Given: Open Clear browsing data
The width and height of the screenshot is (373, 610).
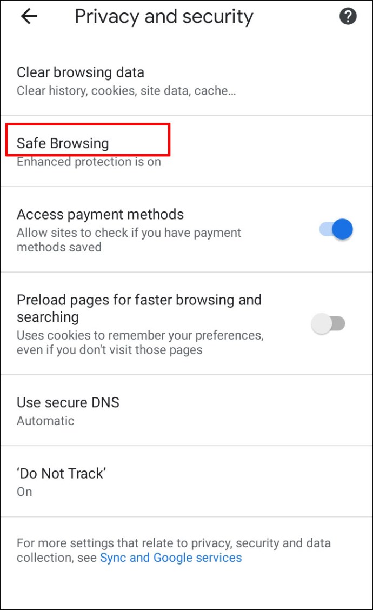Looking at the screenshot, I should pos(186,81).
